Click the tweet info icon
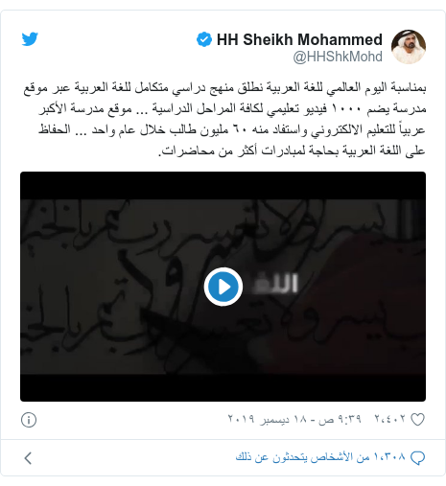 29,420
